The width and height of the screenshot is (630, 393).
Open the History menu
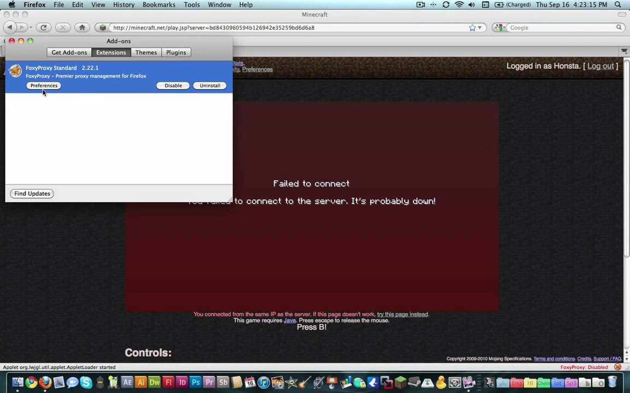pos(124,5)
